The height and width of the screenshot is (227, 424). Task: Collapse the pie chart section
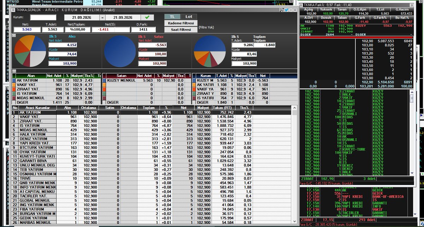(x=14, y=35)
